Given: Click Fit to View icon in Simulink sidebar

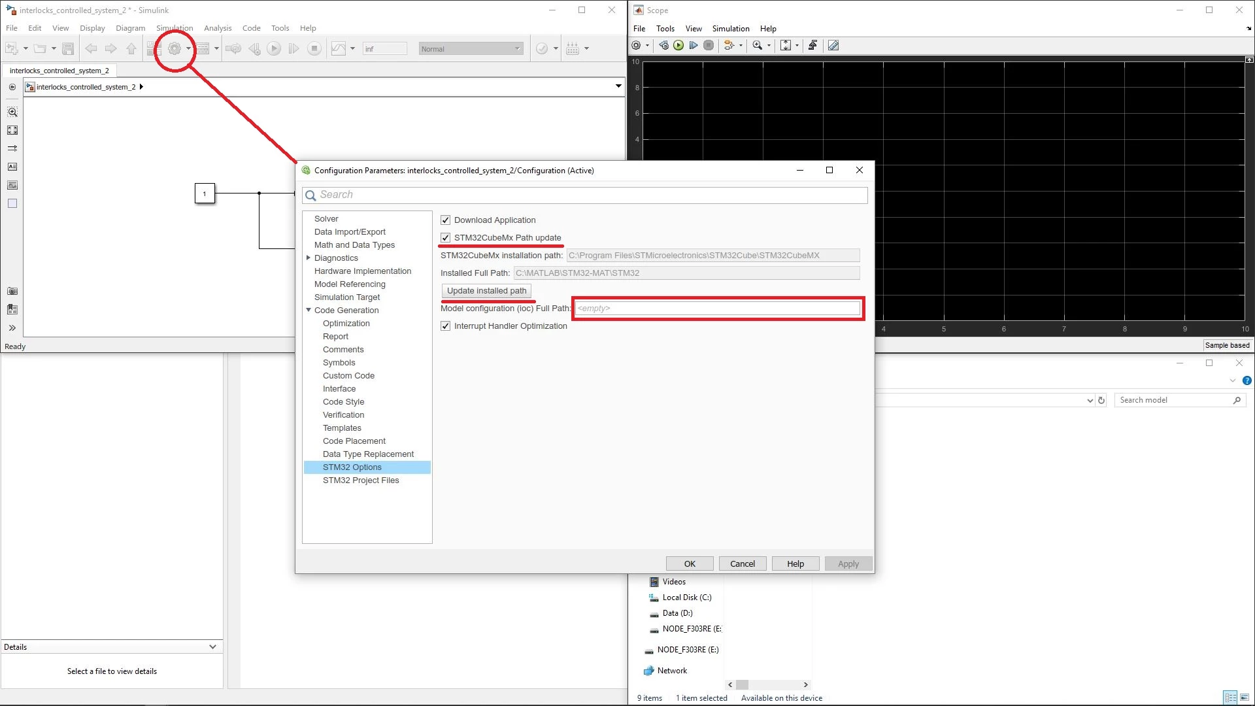Looking at the screenshot, I should pos(12,130).
